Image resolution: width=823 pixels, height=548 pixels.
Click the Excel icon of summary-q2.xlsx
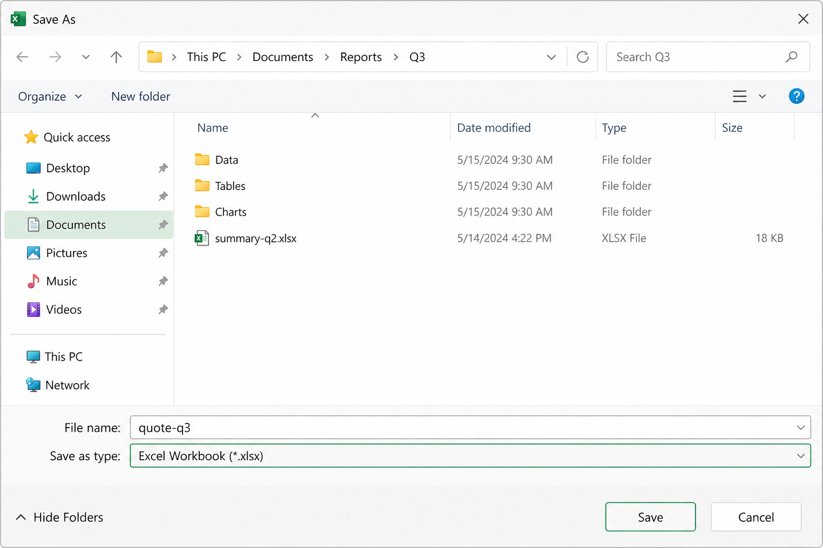pyautogui.click(x=202, y=238)
